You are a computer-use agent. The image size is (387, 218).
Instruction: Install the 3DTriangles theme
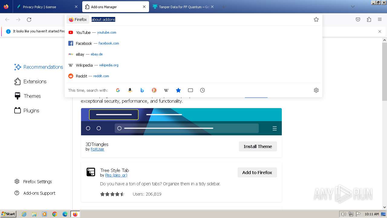[x=258, y=147]
